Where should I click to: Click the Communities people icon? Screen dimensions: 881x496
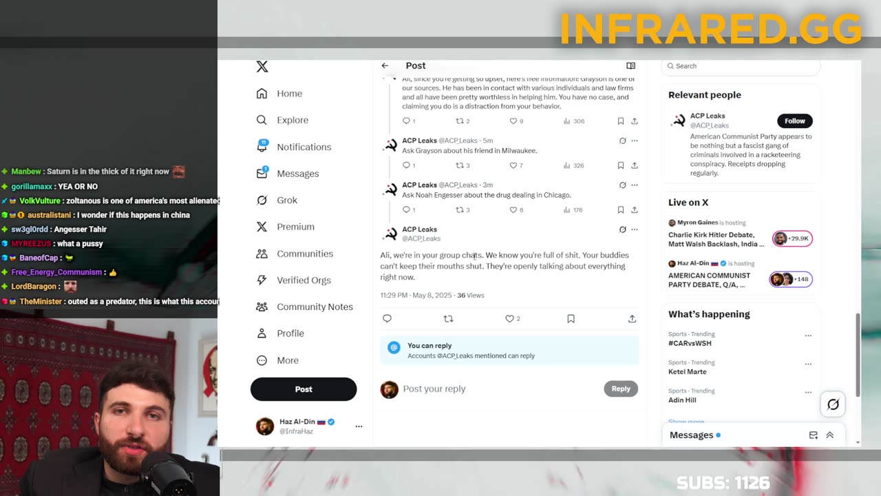262,254
